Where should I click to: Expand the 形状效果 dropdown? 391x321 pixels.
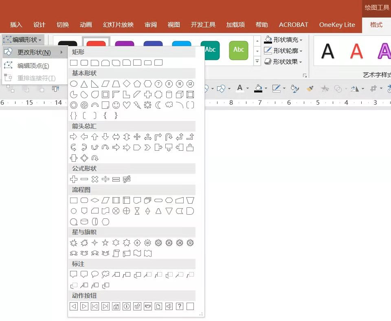301,62
